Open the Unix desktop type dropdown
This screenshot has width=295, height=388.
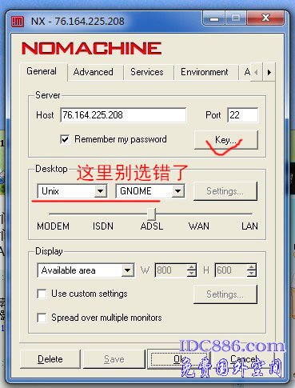[x=72, y=191]
